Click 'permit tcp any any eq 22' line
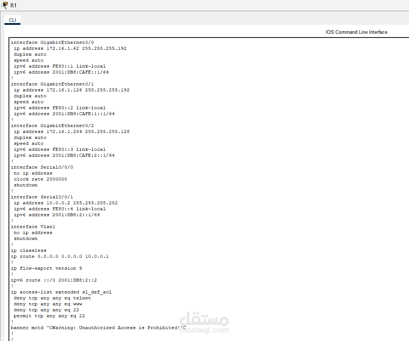This screenshot has width=409, height=341. click(x=49, y=316)
